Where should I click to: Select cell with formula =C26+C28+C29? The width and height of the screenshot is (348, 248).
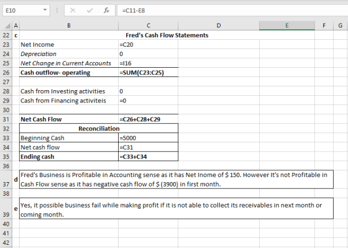pyautogui.click(x=149, y=119)
